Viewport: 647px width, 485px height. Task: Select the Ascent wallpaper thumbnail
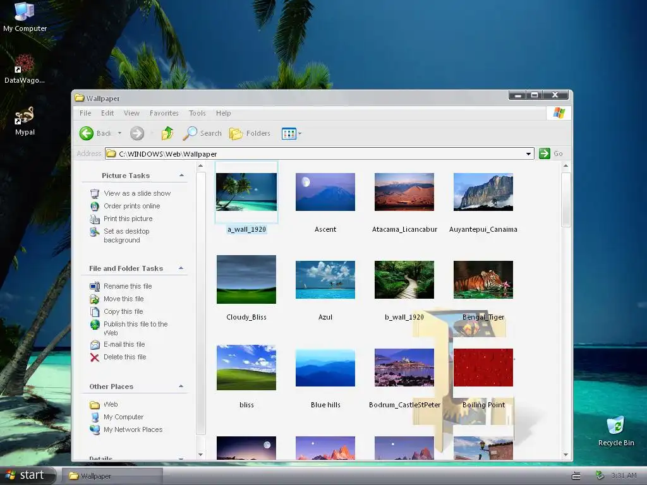coord(325,192)
